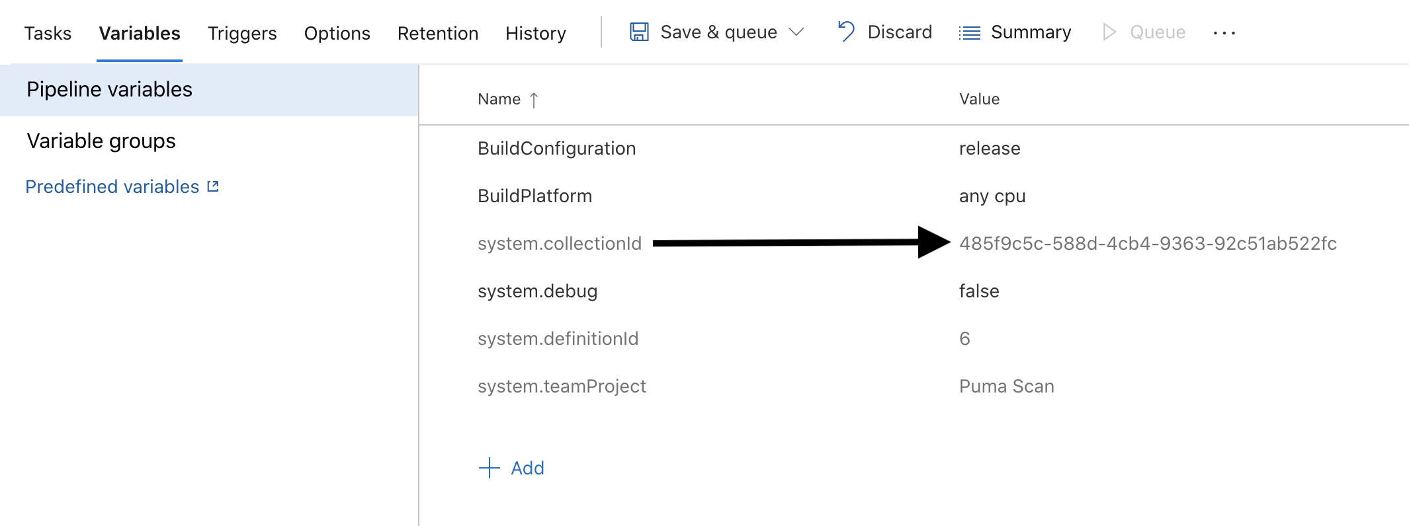Click the external link icon by Predefined variables
1409x526 pixels.
tap(213, 187)
